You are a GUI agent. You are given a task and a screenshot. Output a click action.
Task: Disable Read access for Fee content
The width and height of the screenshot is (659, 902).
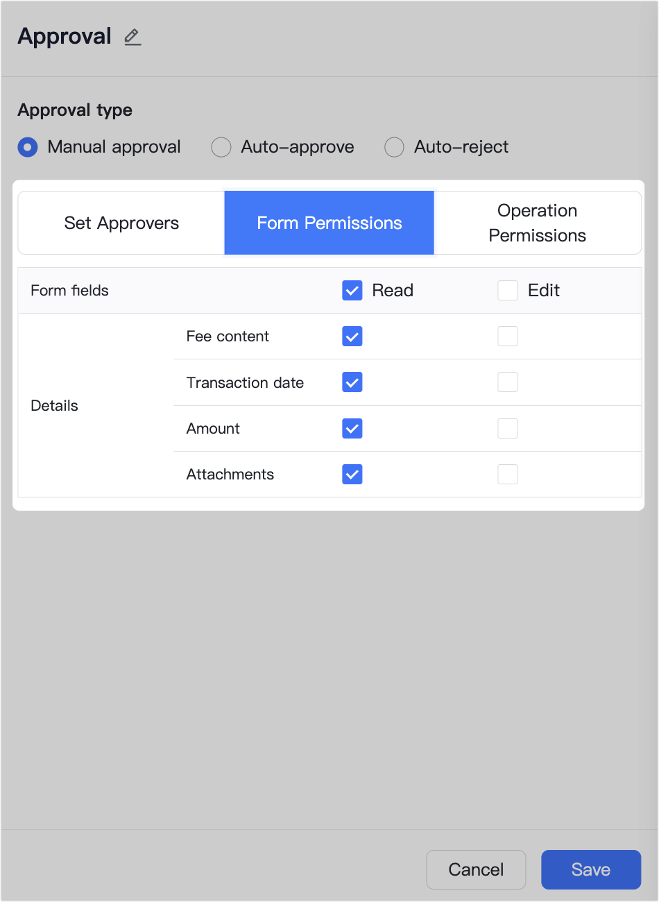pos(352,336)
